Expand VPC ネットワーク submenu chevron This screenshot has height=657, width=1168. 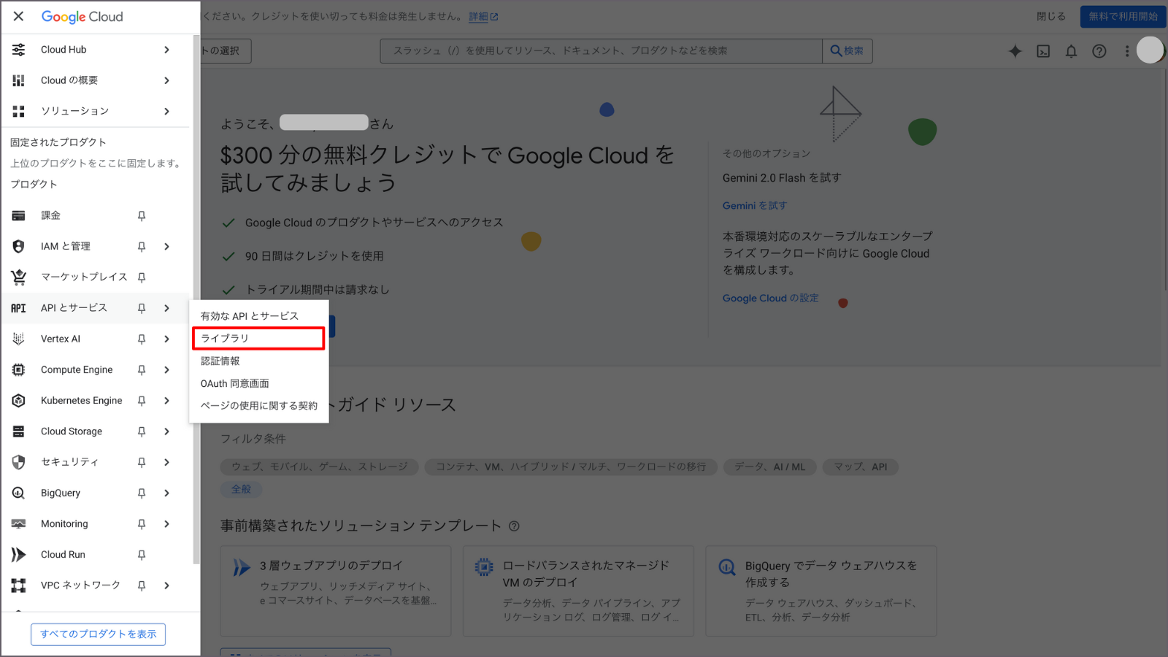[166, 585]
